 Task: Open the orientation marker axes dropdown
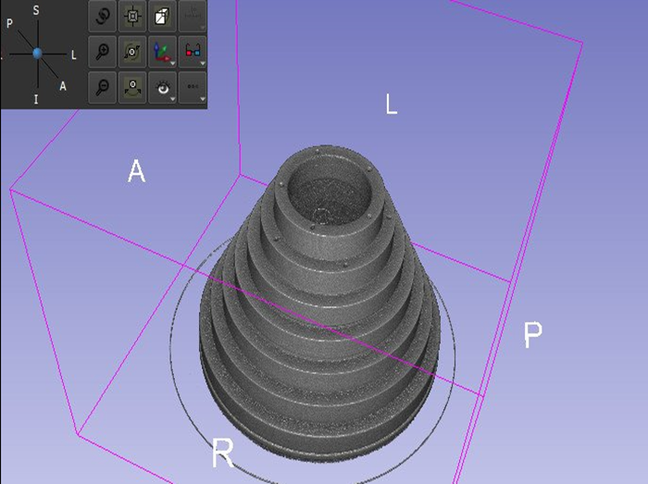point(161,52)
